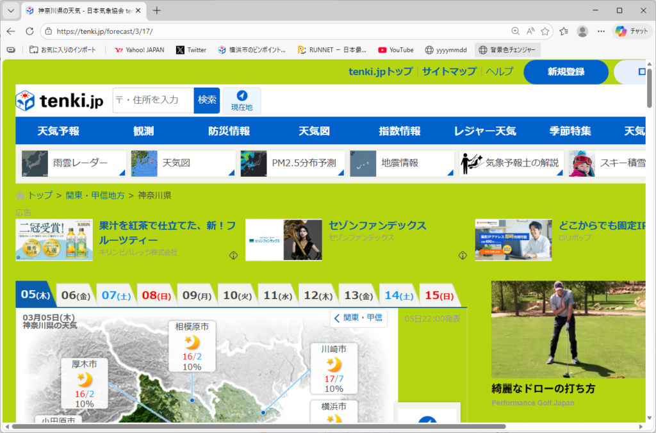Select the 14(土) forecast tab

(398, 295)
